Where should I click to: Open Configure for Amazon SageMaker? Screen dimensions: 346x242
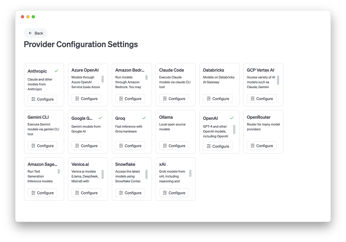[42, 193]
